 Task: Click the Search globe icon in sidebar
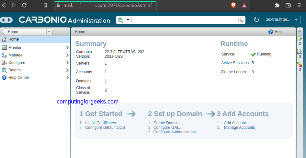(x=4, y=70)
